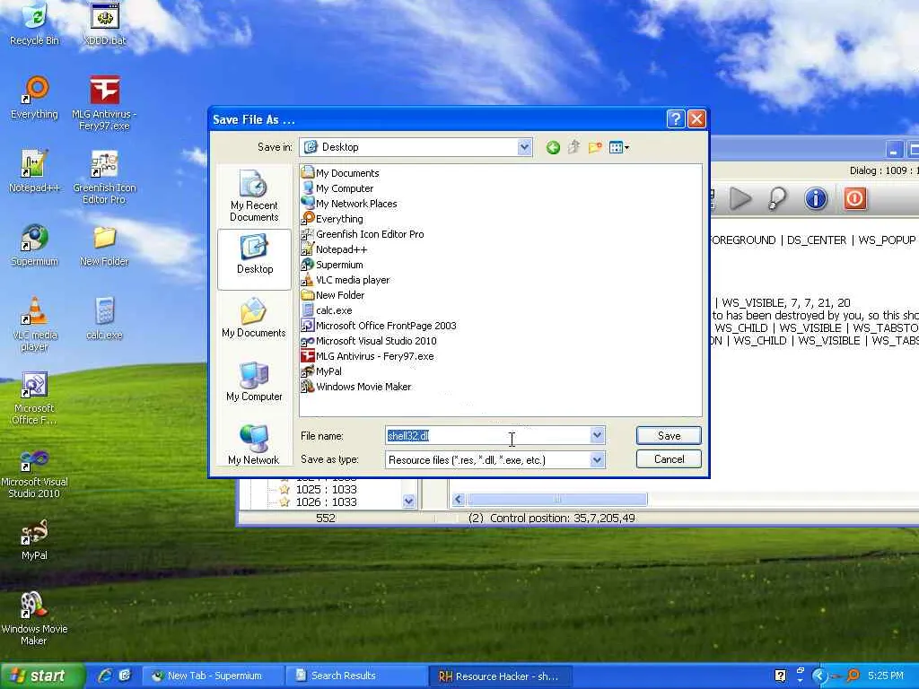
Task: Select the Everything desktop shortcut
Action: coord(34,97)
